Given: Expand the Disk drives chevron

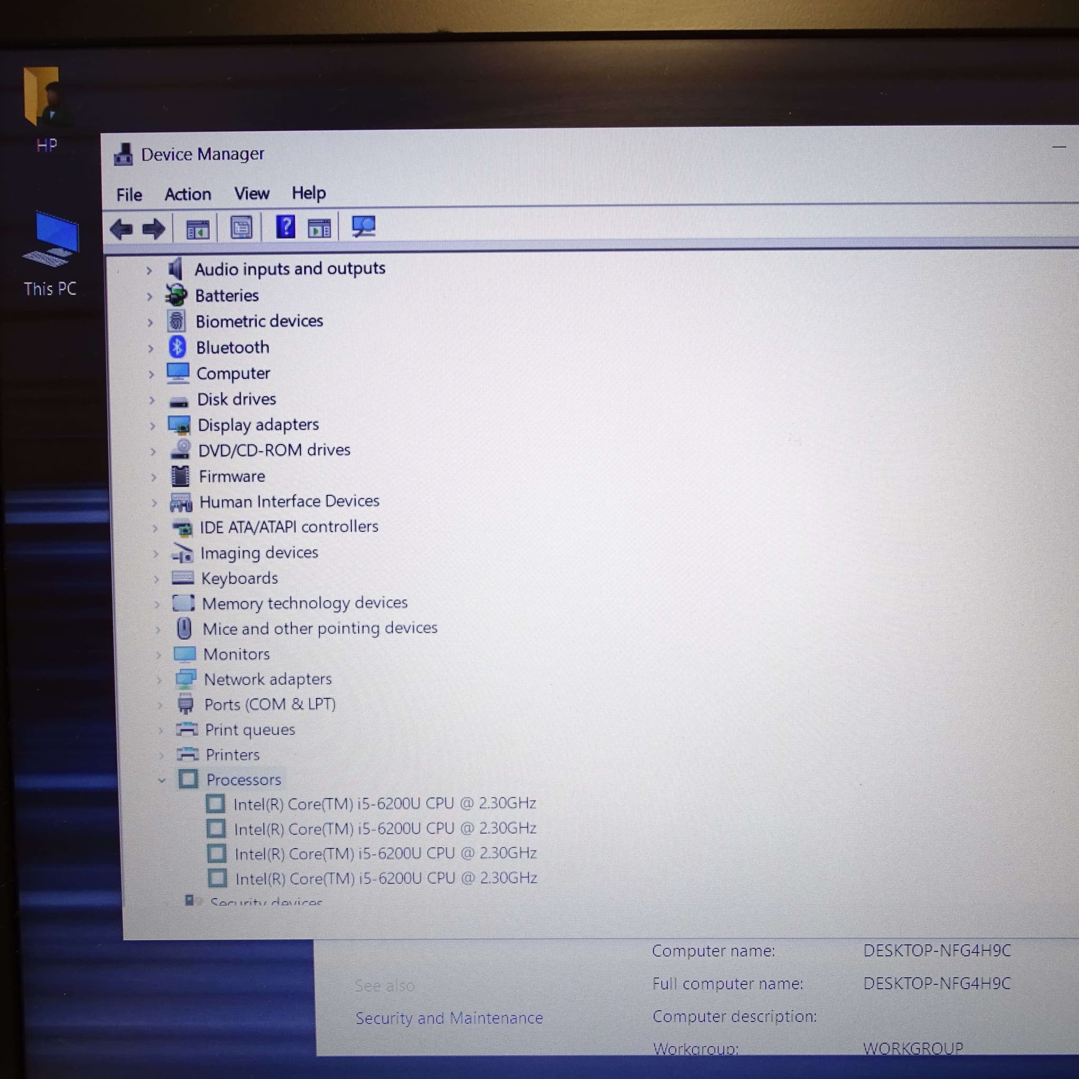Looking at the screenshot, I should [152, 400].
